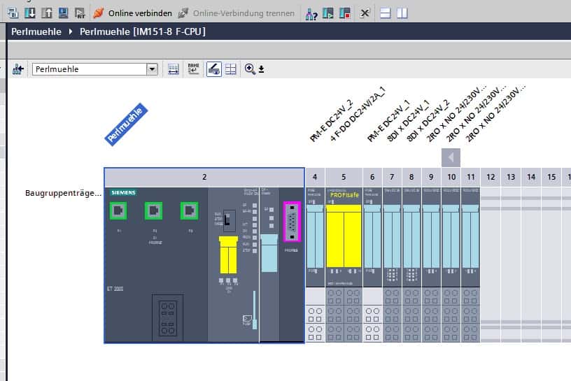Click the middle green Ethernet port on CPU
This screenshot has width=571, height=381.
pyautogui.click(x=153, y=210)
